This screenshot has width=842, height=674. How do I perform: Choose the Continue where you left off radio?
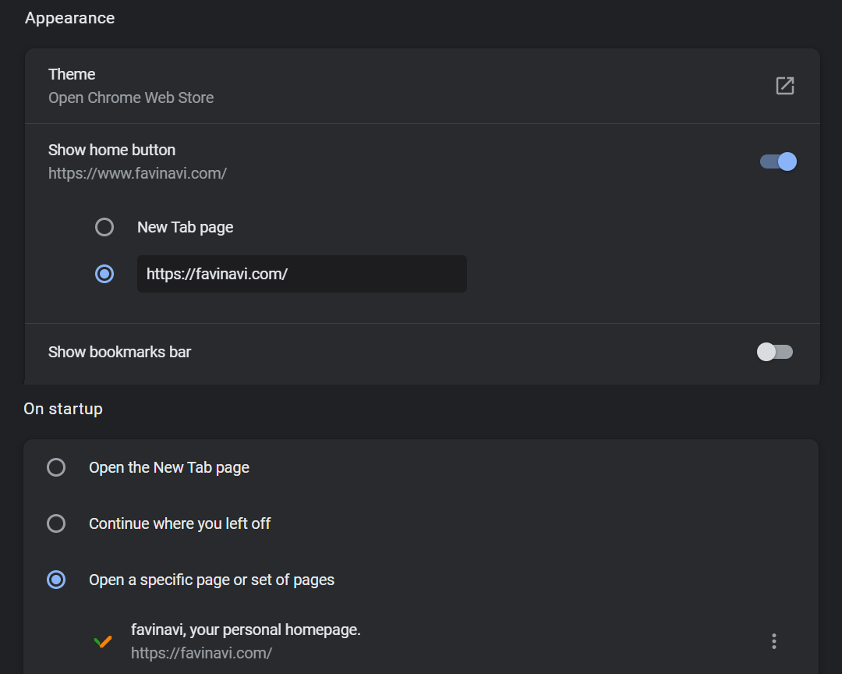pyautogui.click(x=56, y=523)
